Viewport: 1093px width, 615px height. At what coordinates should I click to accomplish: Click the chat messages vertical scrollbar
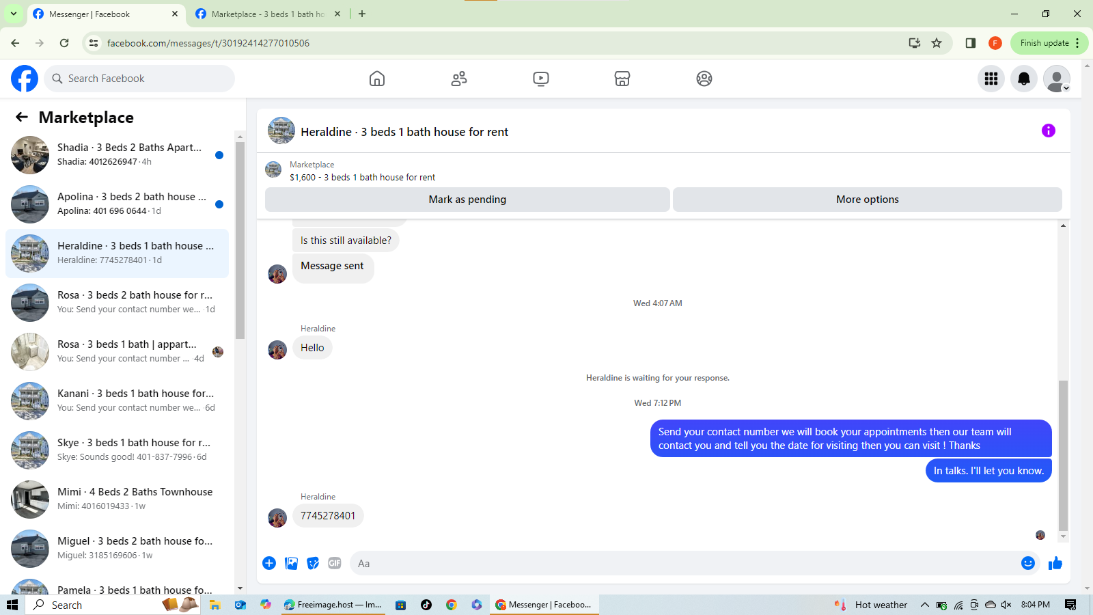pyautogui.click(x=1063, y=455)
